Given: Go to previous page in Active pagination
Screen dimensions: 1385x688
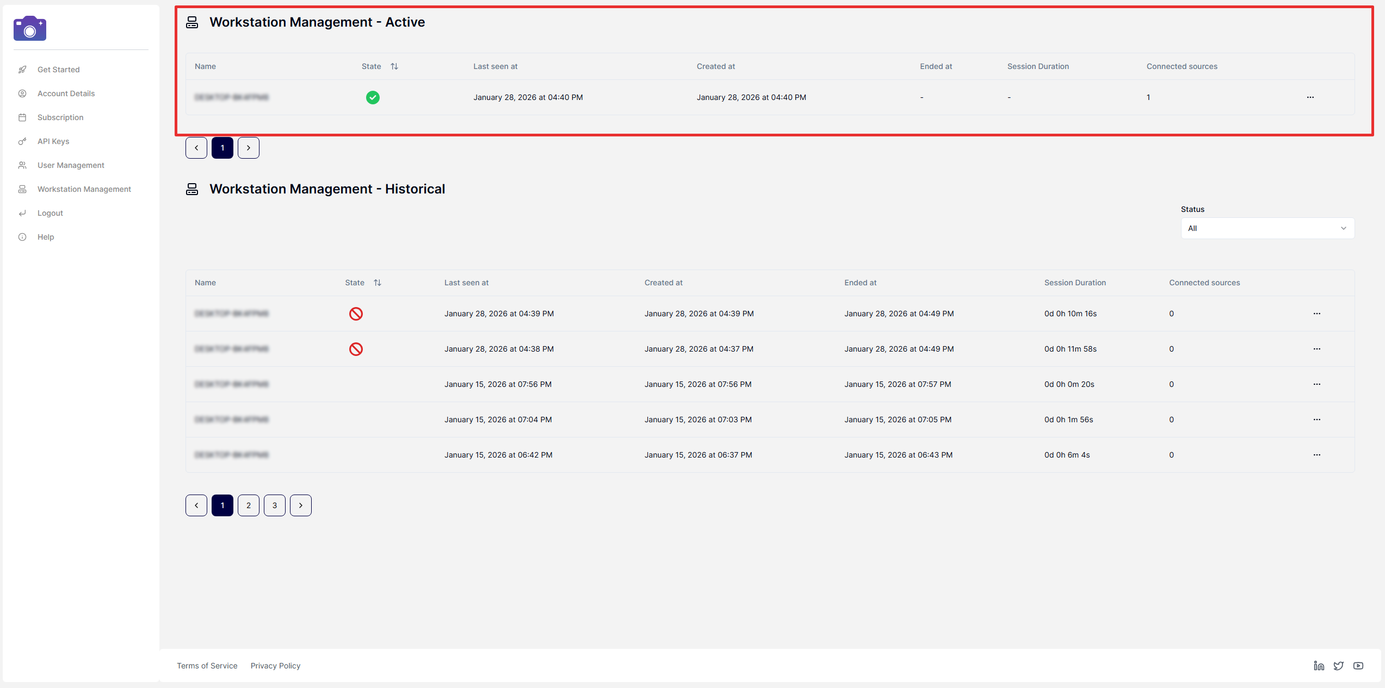Looking at the screenshot, I should point(196,148).
